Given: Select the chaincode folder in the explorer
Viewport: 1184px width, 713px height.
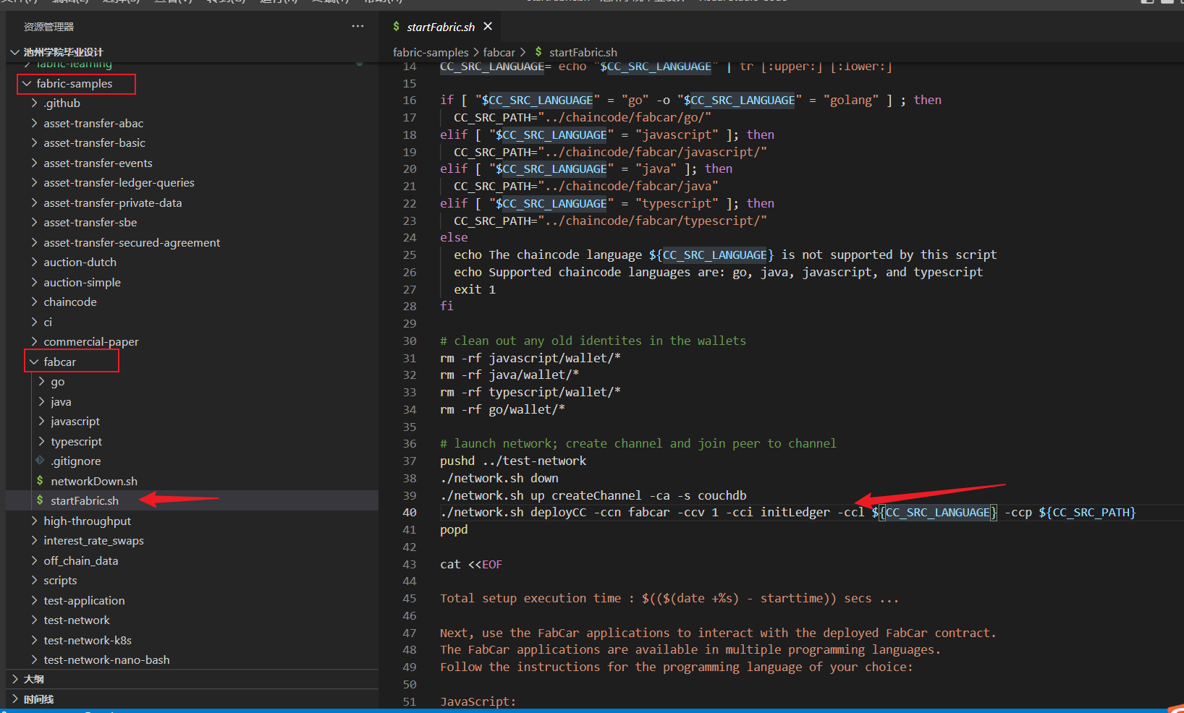Looking at the screenshot, I should [x=69, y=302].
